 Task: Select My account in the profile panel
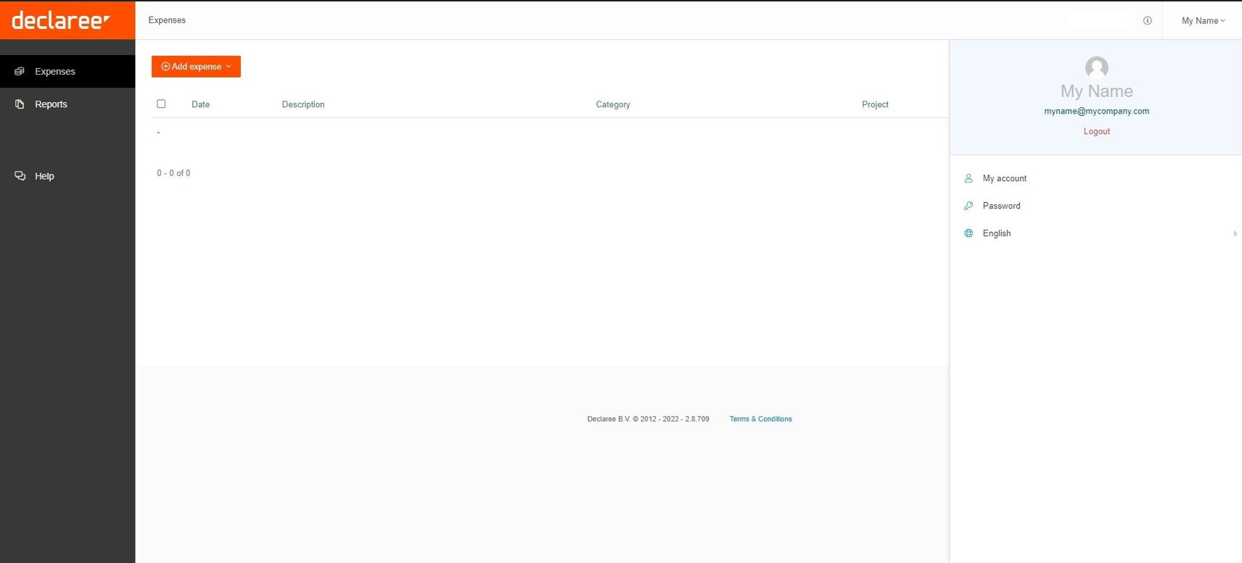click(1004, 178)
